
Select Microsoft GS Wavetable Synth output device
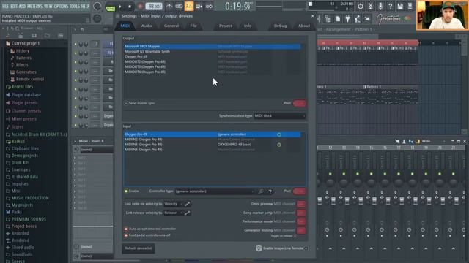213,52
